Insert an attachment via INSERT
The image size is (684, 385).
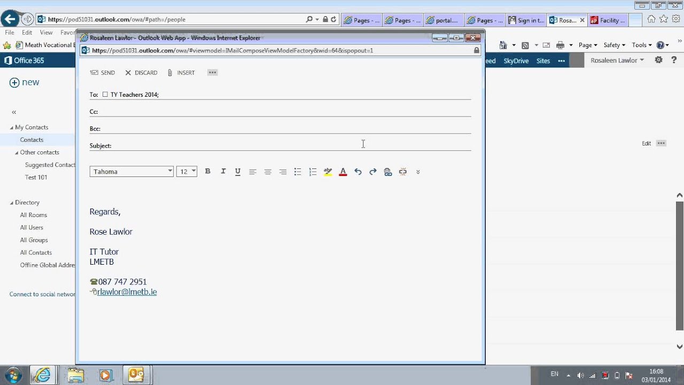181,73
